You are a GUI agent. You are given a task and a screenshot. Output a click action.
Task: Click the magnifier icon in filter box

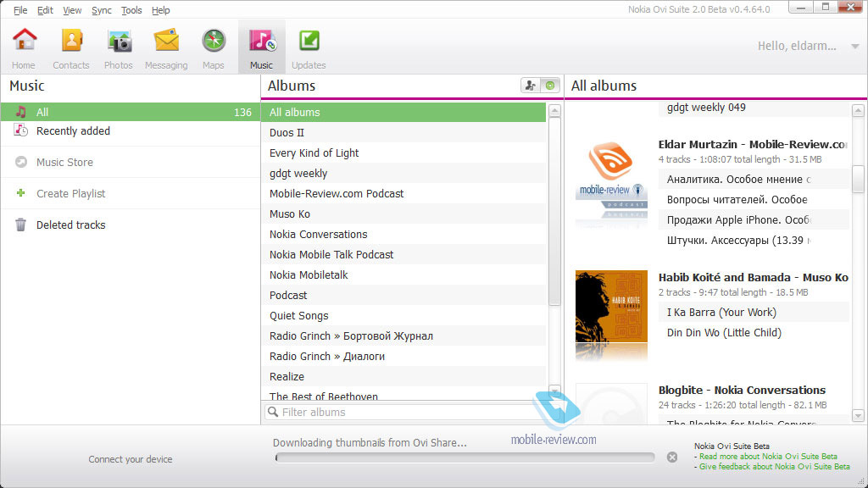tap(272, 412)
